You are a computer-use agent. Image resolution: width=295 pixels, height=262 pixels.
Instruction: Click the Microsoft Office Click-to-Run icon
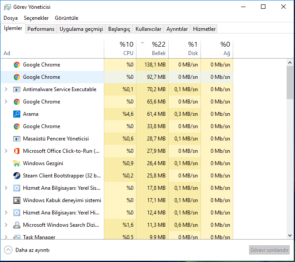pyautogui.click(x=17, y=151)
